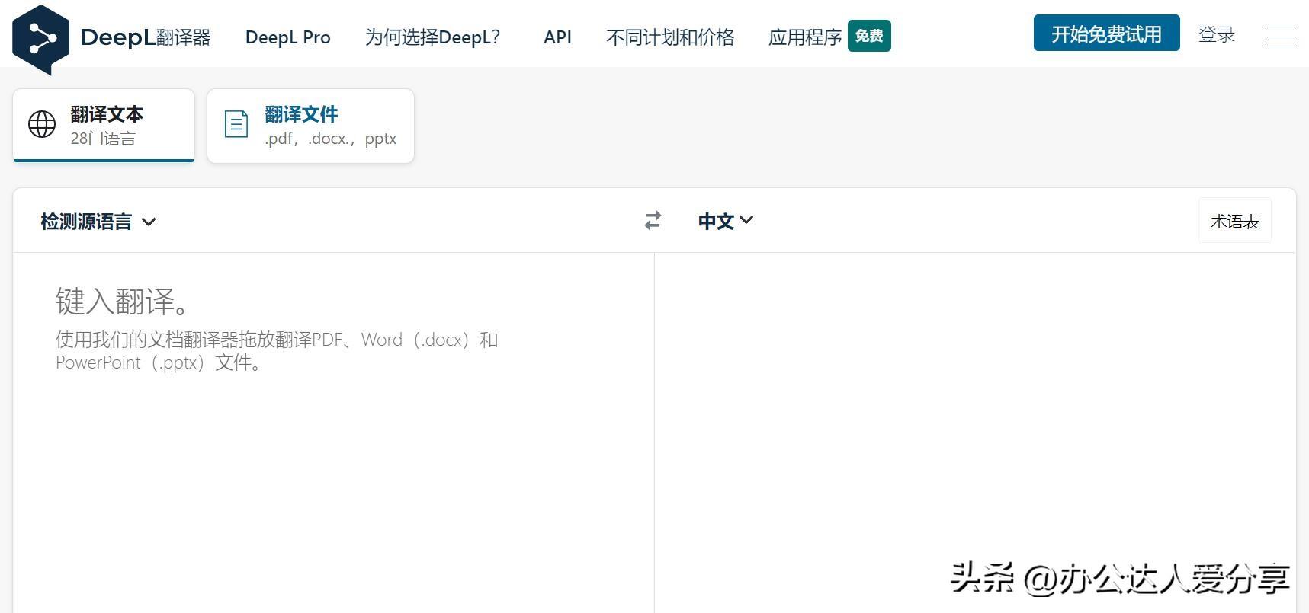This screenshot has width=1309, height=613.
Task: Click the document icon in Translate Files tab
Action: [236, 124]
